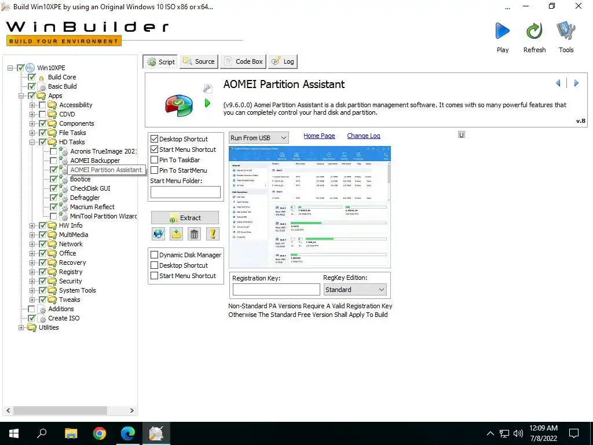Image resolution: width=593 pixels, height=445 pixels.
Task: Click the script edit wrench icon
Action: [x=207, y=89]
